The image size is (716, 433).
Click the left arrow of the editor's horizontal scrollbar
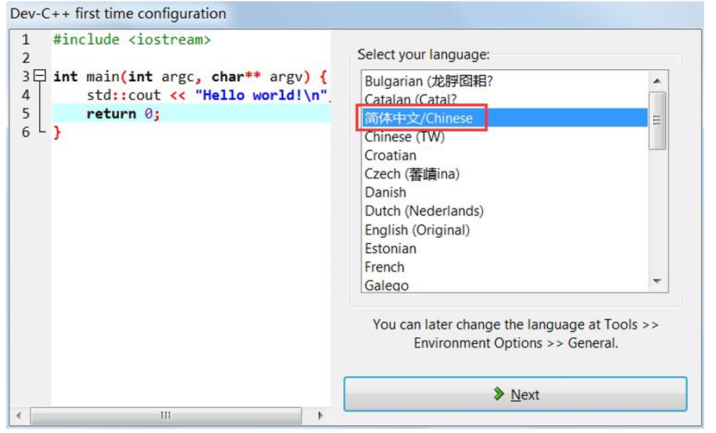click(x=20, y=416)
